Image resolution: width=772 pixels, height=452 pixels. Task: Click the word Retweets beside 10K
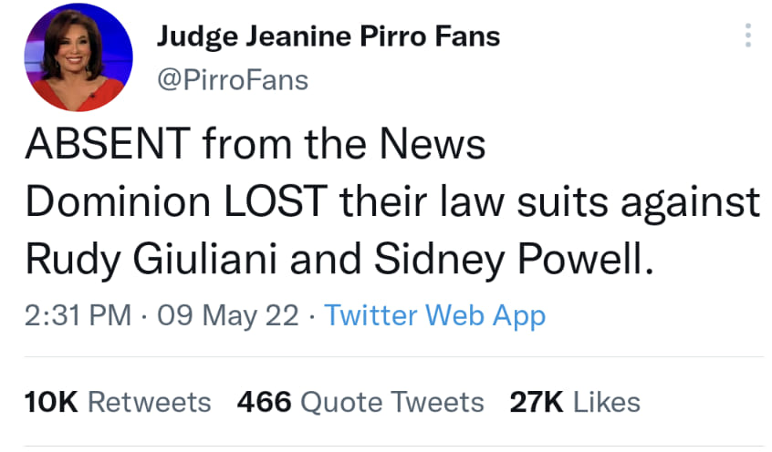coord(149,402)
